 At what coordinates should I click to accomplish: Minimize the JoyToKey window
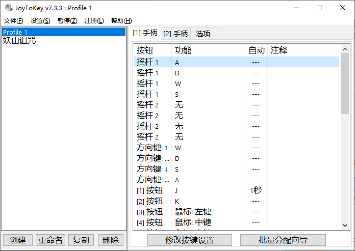[x=296, y=8]
